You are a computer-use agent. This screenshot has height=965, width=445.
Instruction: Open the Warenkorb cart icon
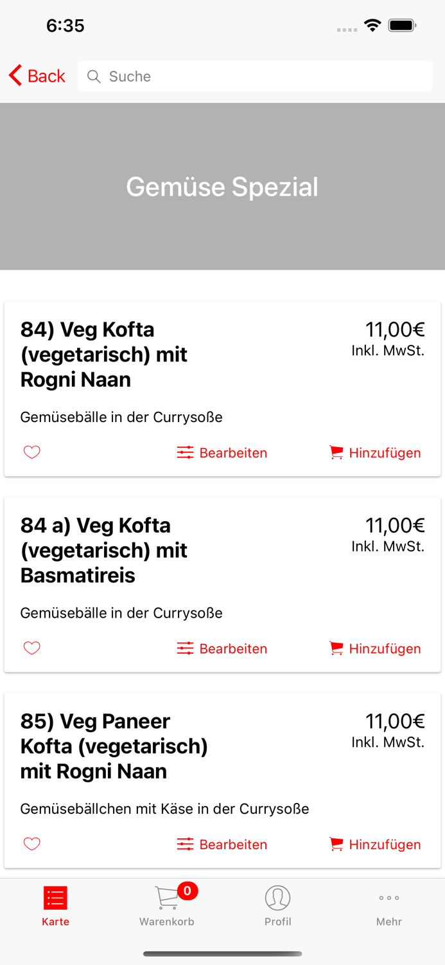pyautogui.click(x=166, y=897)
